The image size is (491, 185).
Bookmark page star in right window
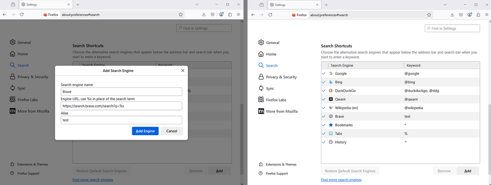pyautogui.click(x=429, y=15)
